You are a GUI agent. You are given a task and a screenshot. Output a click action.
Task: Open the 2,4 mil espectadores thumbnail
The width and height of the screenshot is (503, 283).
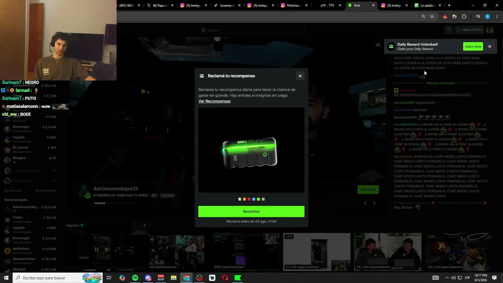317,252
